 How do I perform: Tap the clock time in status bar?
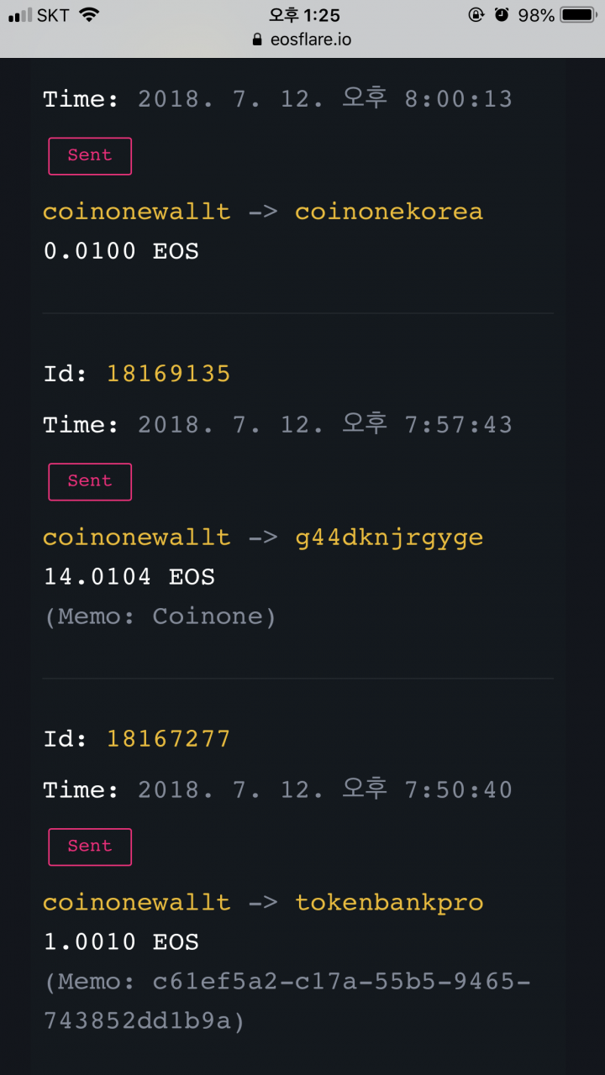303,14
